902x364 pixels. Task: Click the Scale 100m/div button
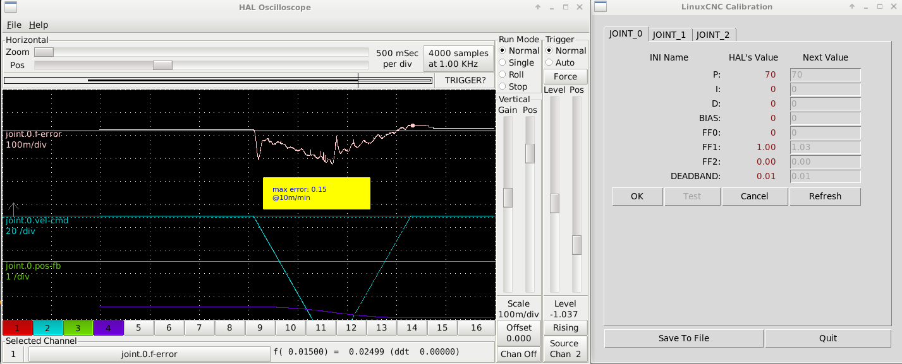coord(518,308)
